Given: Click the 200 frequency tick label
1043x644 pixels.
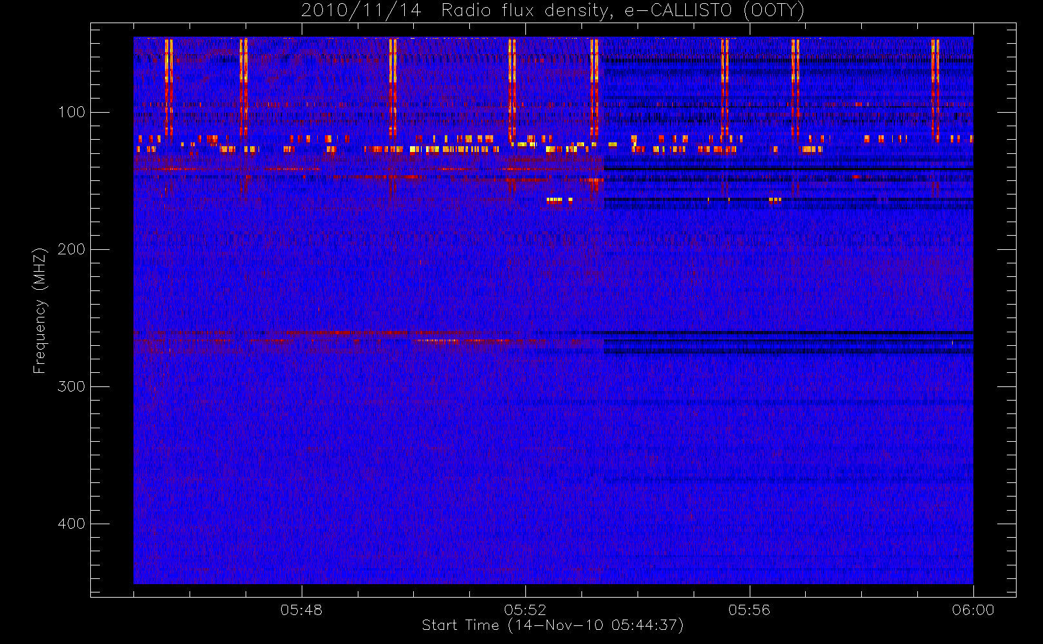Looking at the screenshot, I should tap(71, 249).
